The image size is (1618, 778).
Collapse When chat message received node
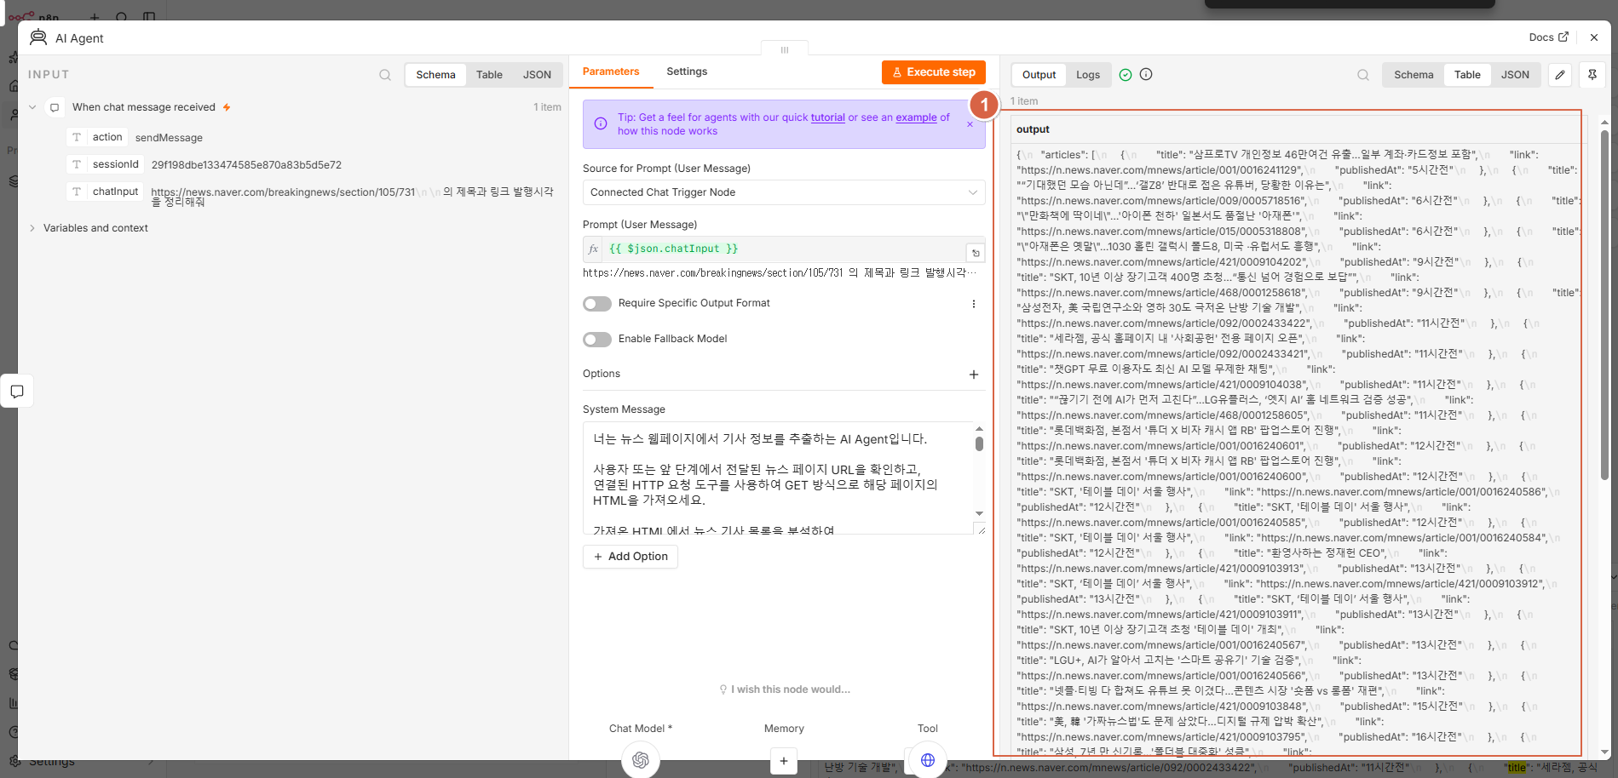coord(32,107)
